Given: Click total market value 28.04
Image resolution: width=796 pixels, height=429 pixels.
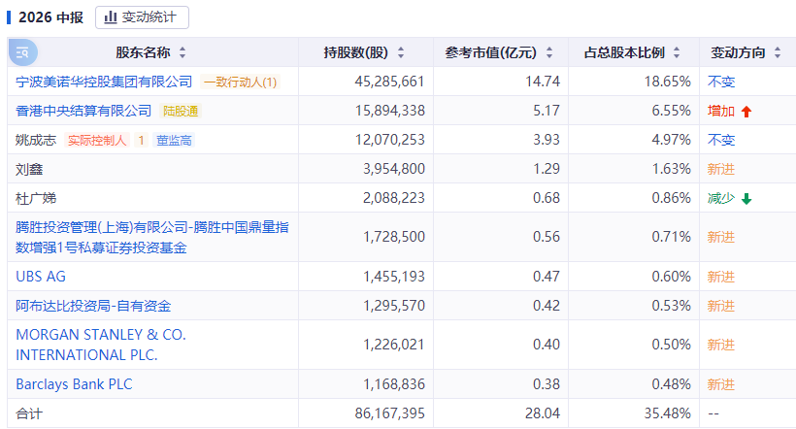Looking at the screenshot, I should coord(543,413).
